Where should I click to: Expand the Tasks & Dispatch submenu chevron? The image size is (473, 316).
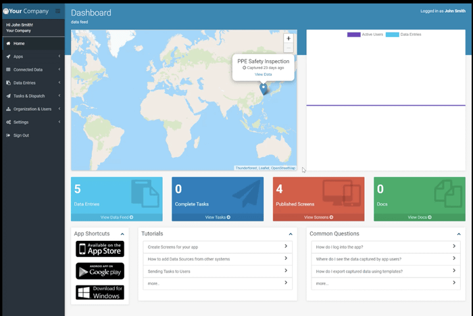59,95
